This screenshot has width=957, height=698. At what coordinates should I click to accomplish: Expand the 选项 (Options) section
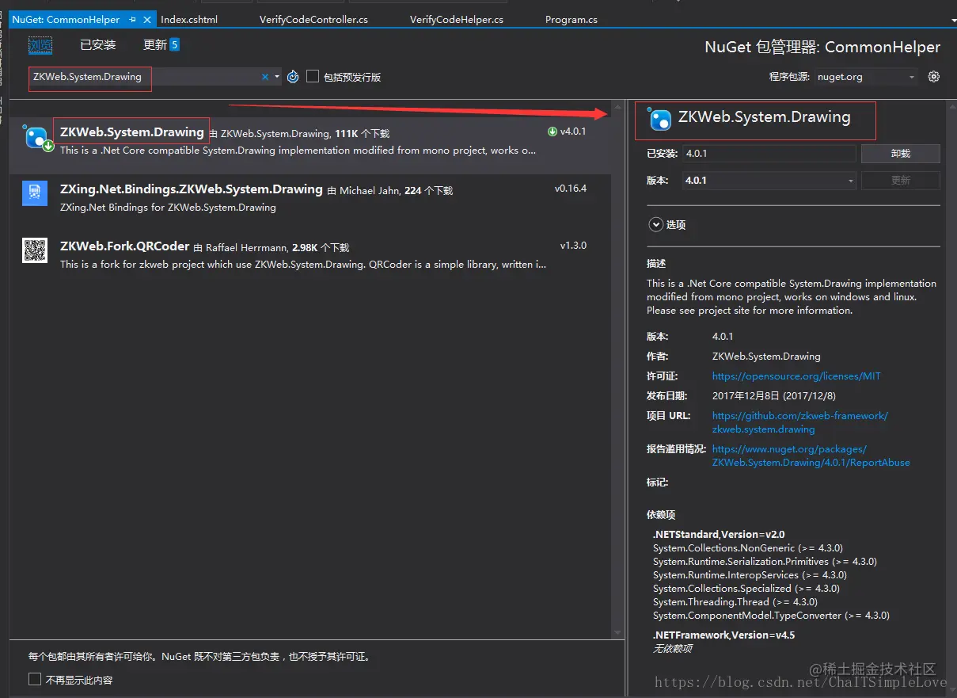655,225
